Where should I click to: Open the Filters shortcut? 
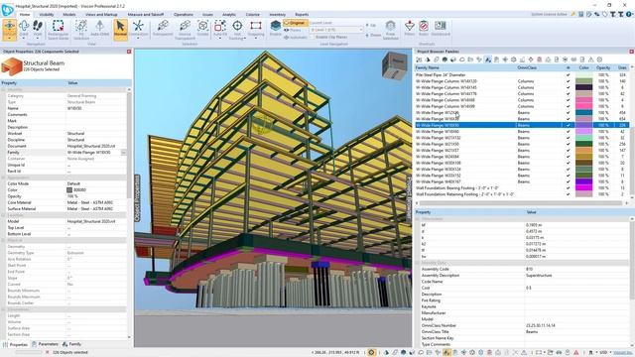pos(410,29)
